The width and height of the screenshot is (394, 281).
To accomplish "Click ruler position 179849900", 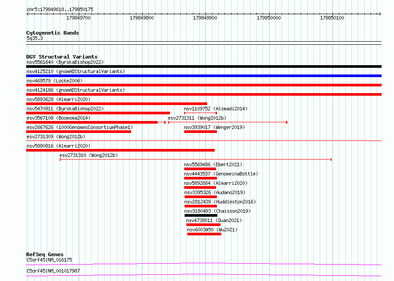I will [x=205, y=18].
